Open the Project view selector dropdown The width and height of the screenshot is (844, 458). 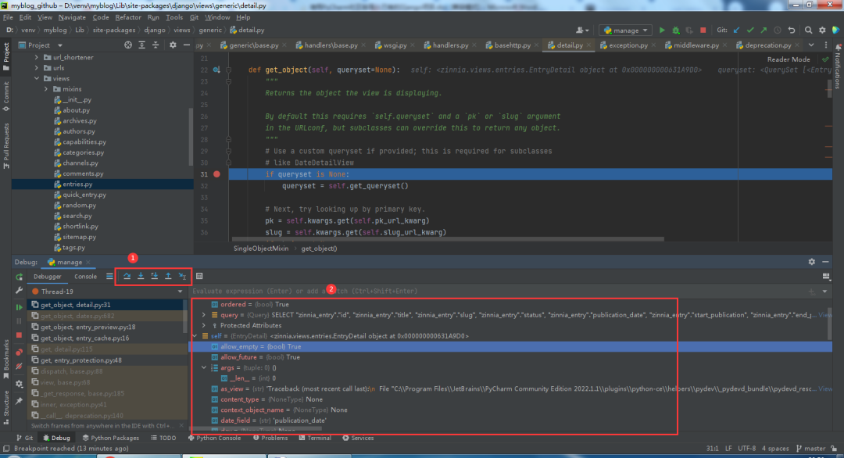coord(41,45)
